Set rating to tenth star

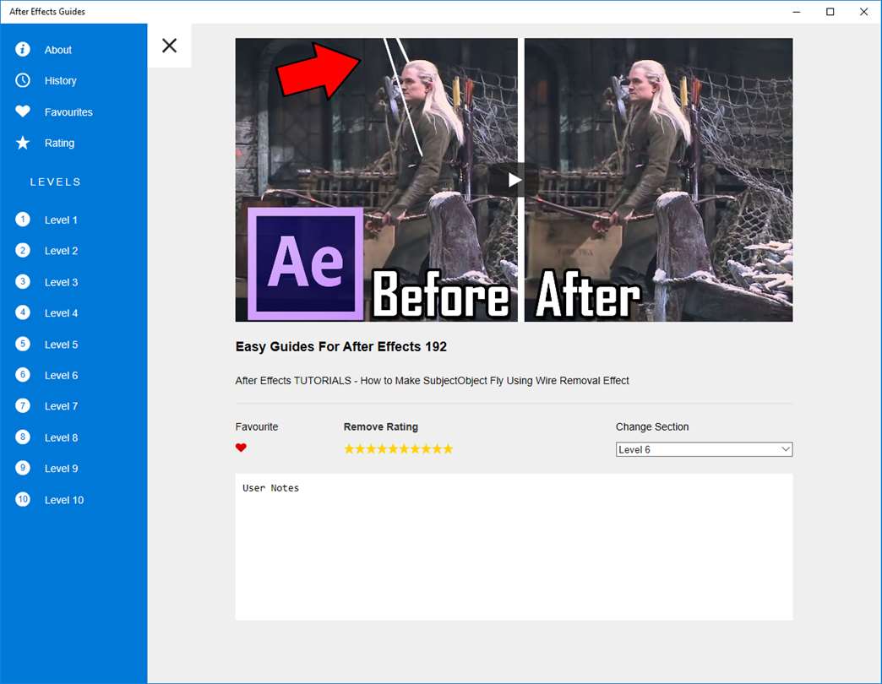(x=448, y=448)
